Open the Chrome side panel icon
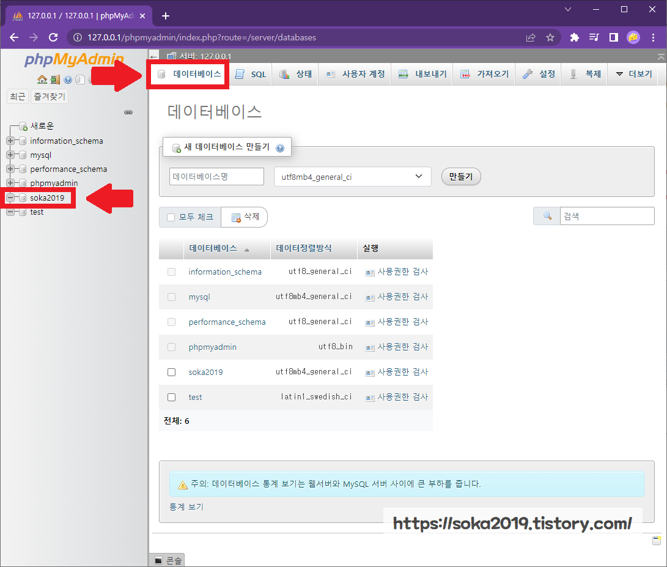Viewport: 667px width, 567px height. [x=613, y=37]
